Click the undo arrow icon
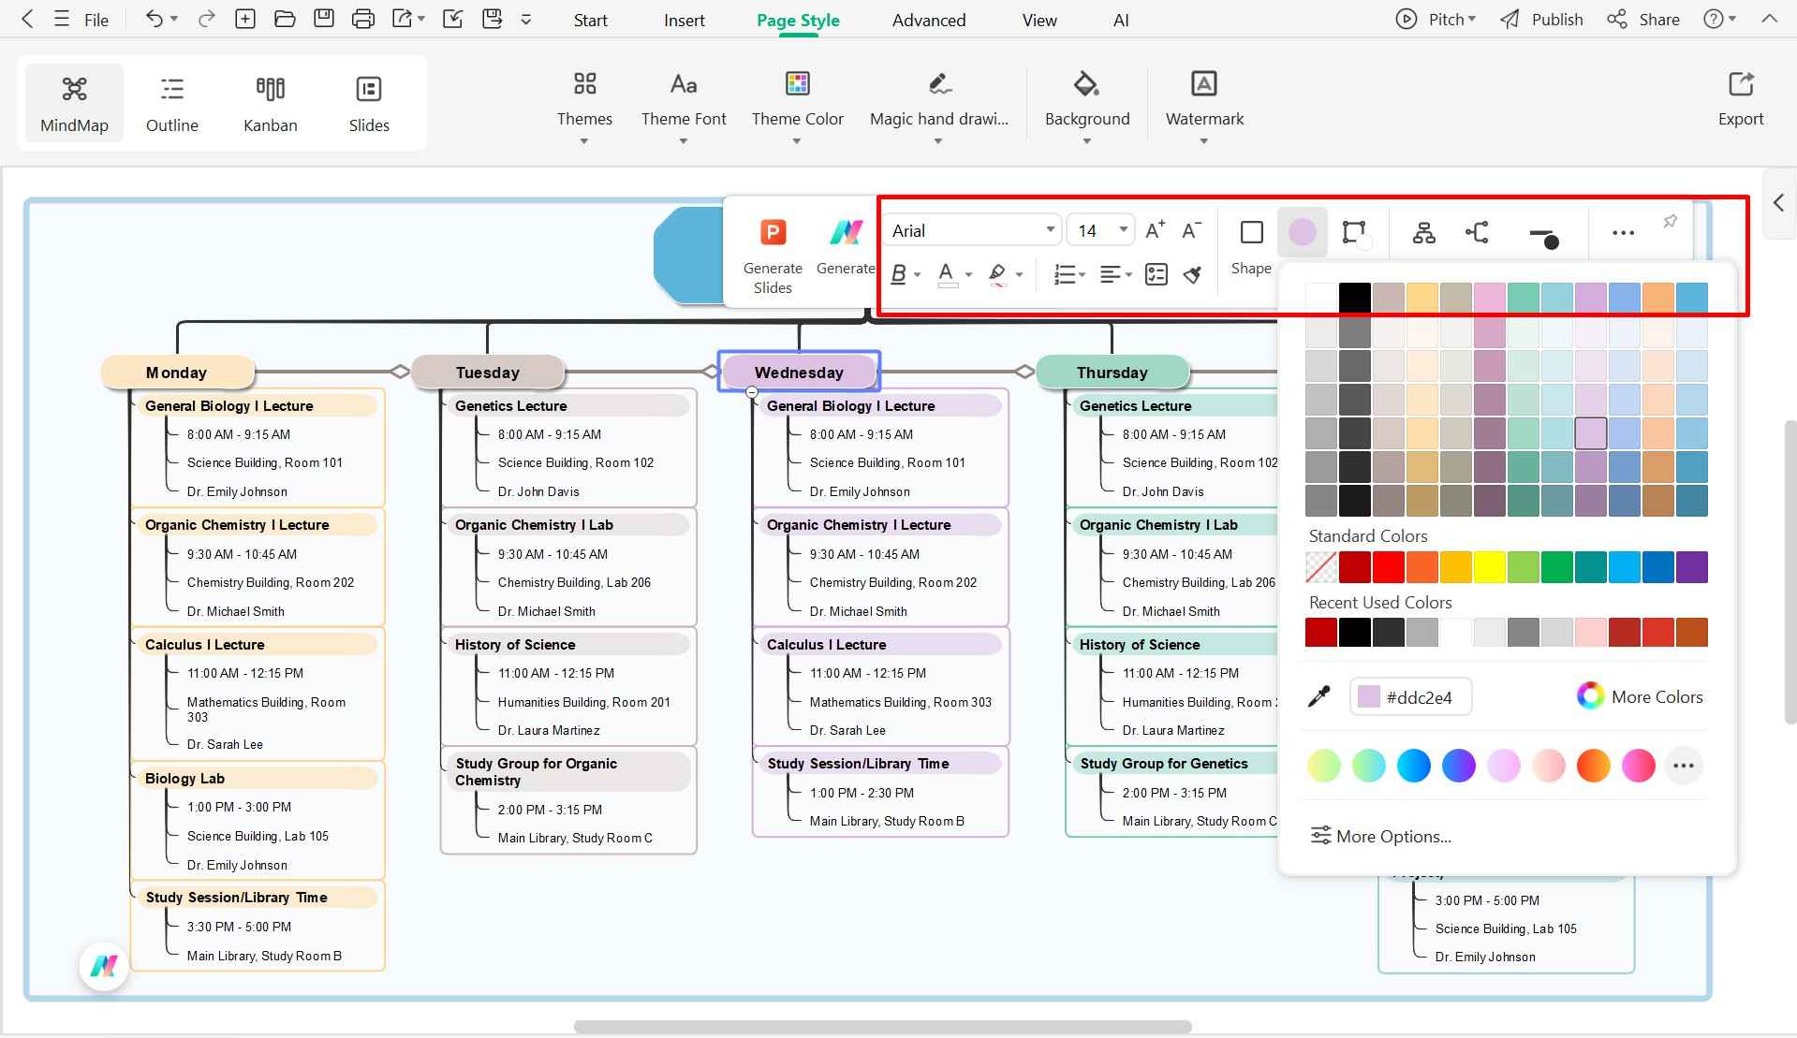The height and width of the screenshot is (1038, 1797). [x=155, y=19]
